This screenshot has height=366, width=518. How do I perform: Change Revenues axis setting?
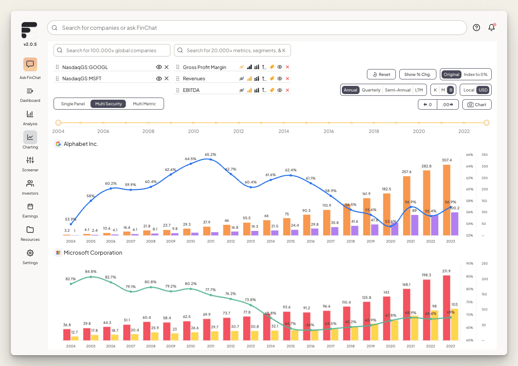[x=265, y=79]
